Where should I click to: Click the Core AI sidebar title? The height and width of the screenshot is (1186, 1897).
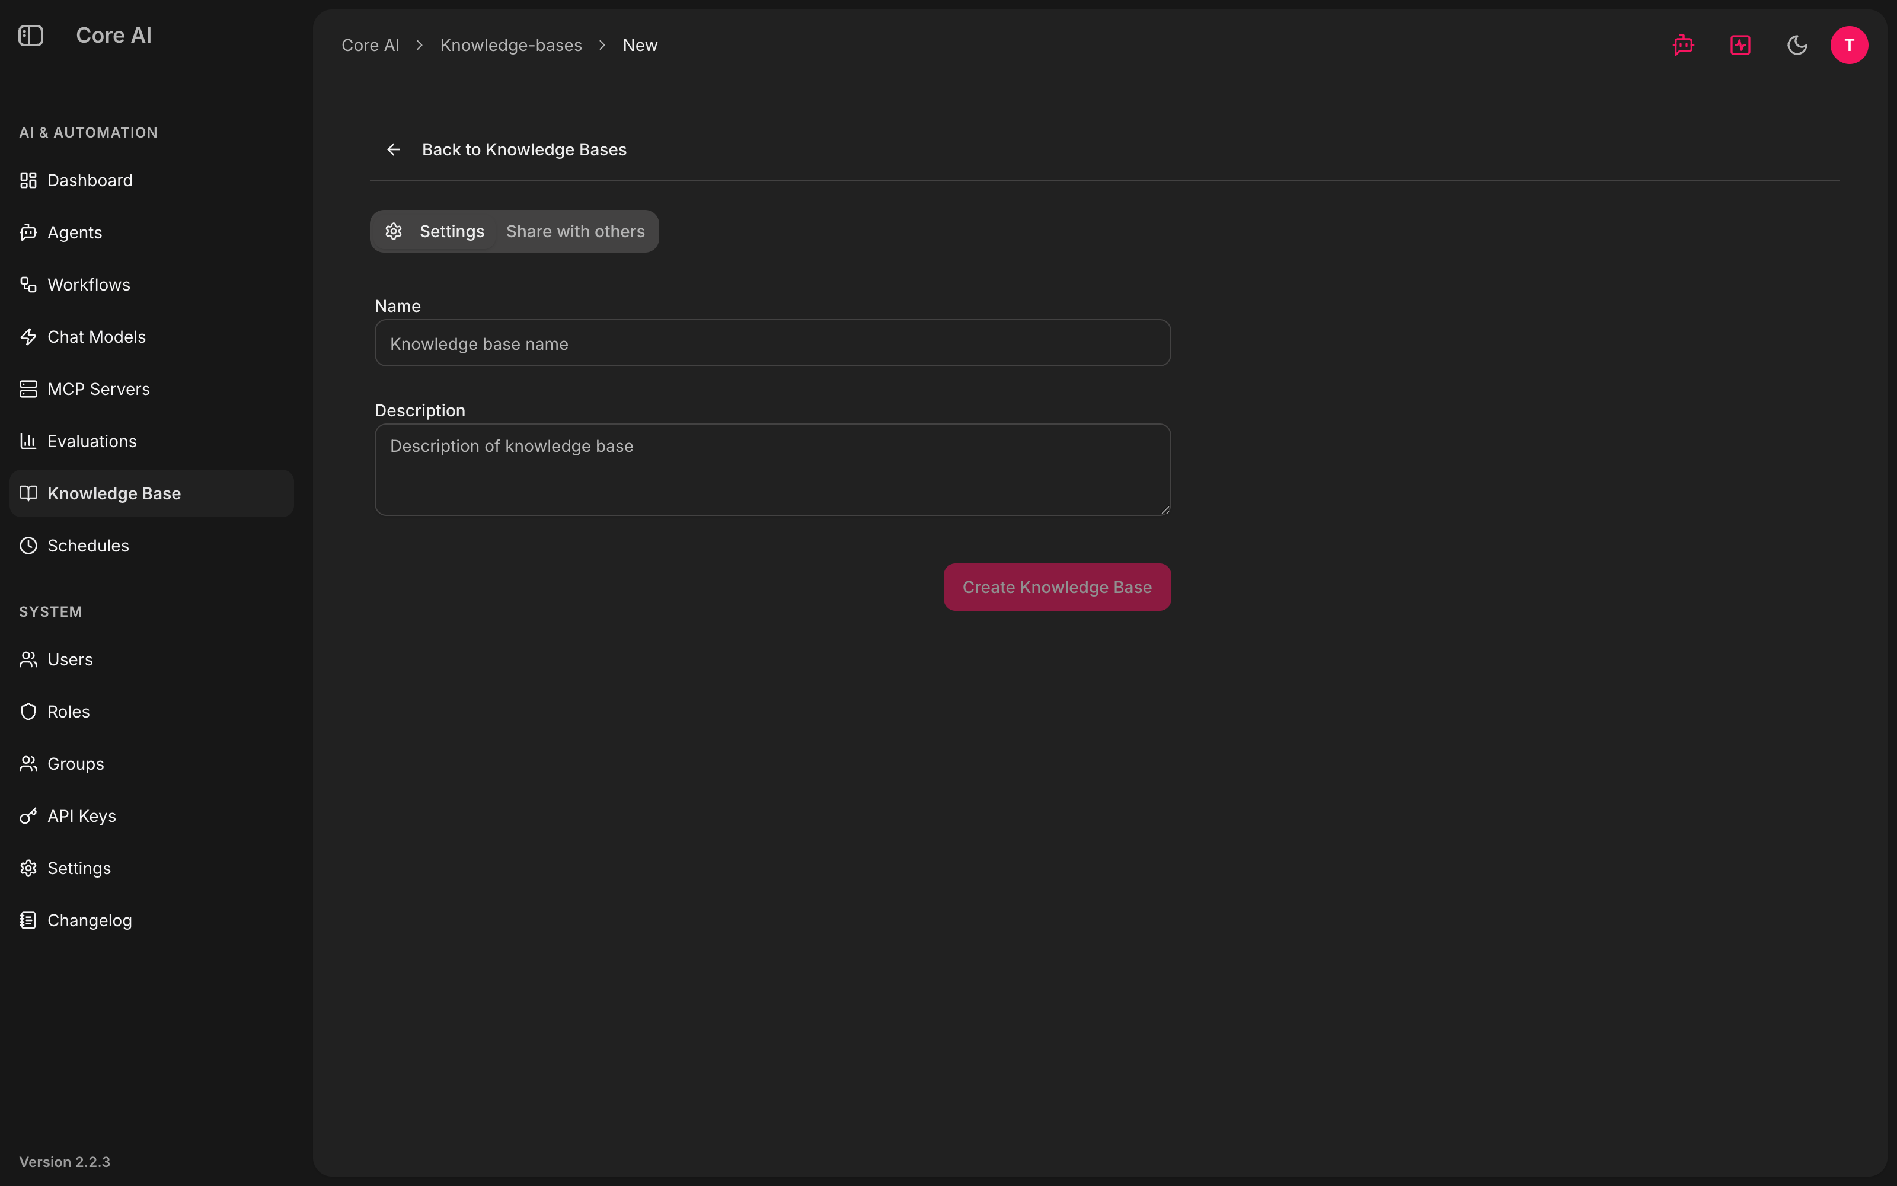pos(114,36)
